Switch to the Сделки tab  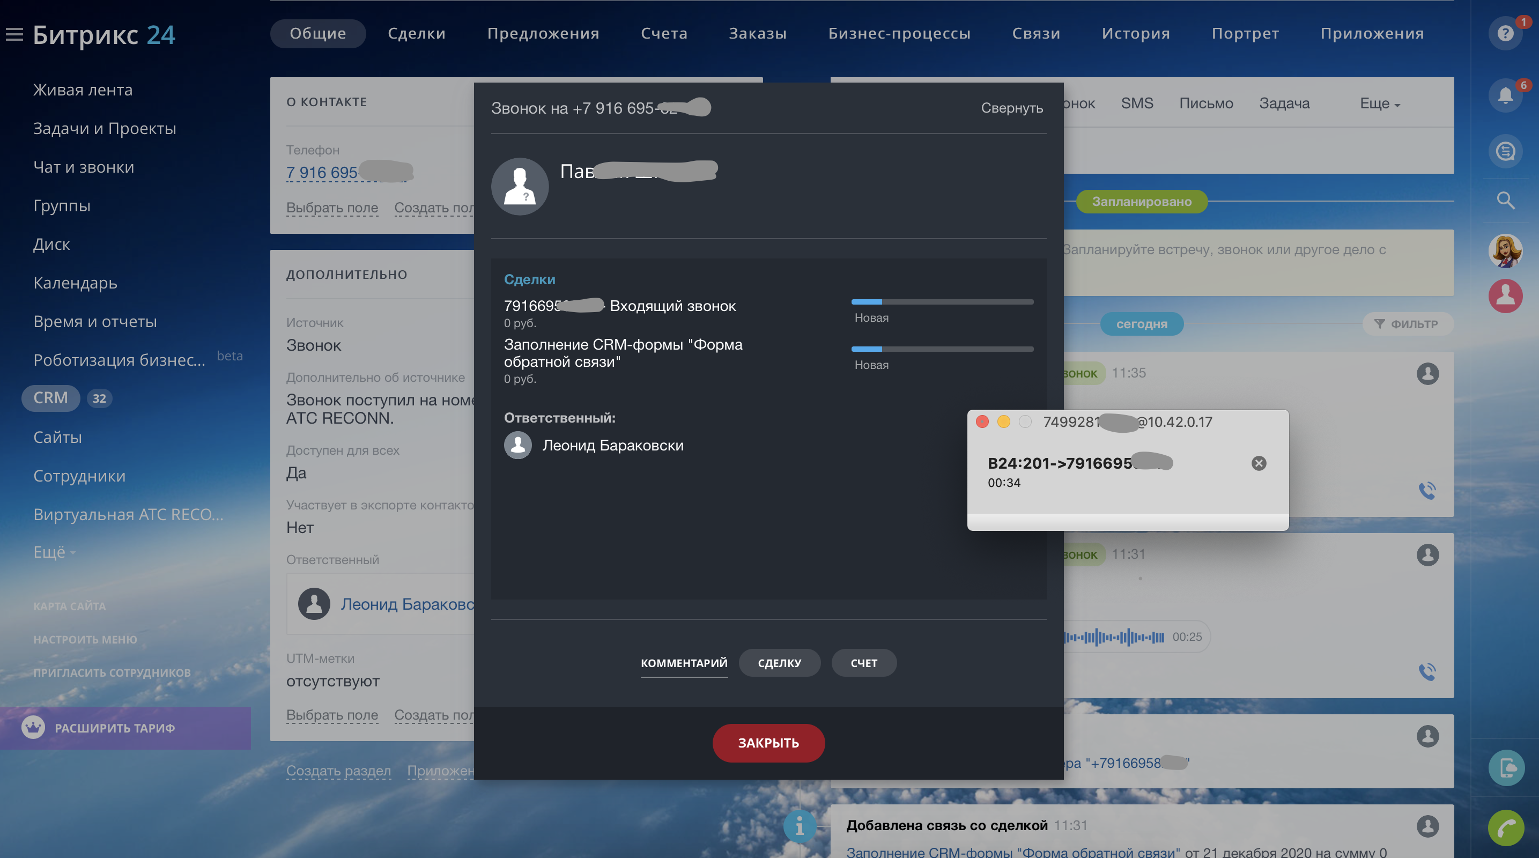tap(417, 33)
